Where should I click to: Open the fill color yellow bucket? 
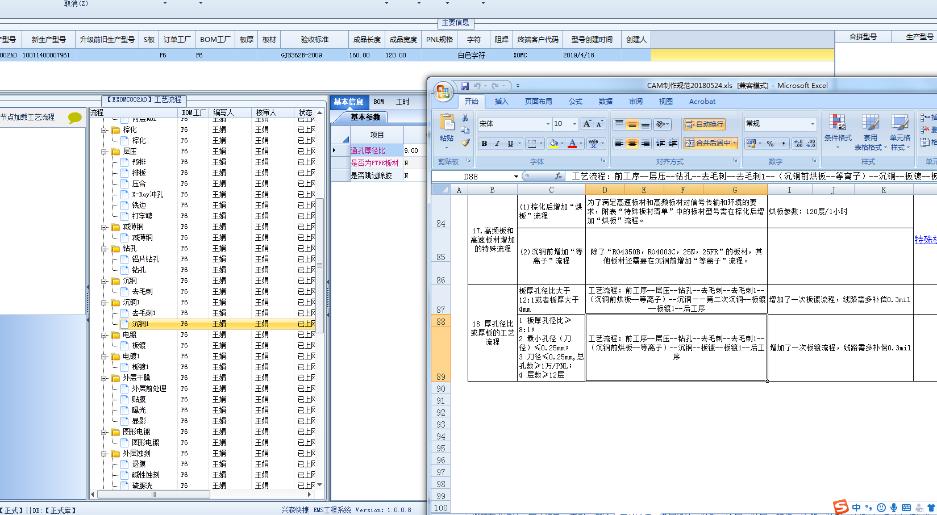(x=553, y=144)
